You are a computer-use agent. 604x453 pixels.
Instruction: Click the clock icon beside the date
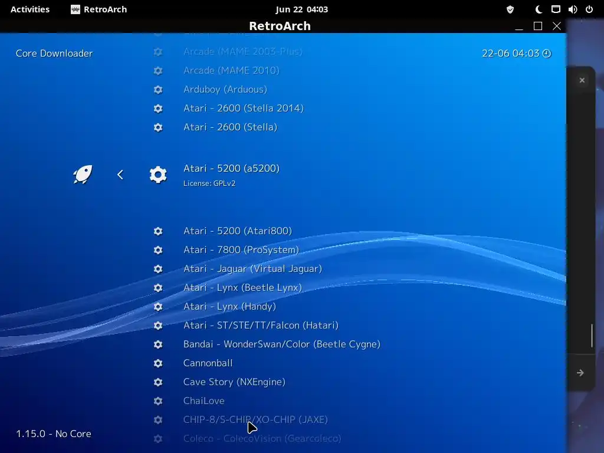(x=547, y=53)
